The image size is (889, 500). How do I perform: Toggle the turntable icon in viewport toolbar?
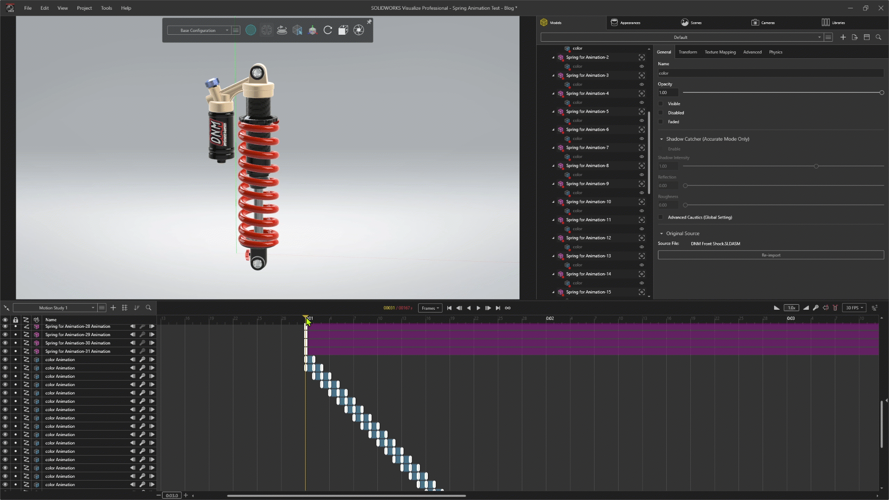tap(282, 30)
